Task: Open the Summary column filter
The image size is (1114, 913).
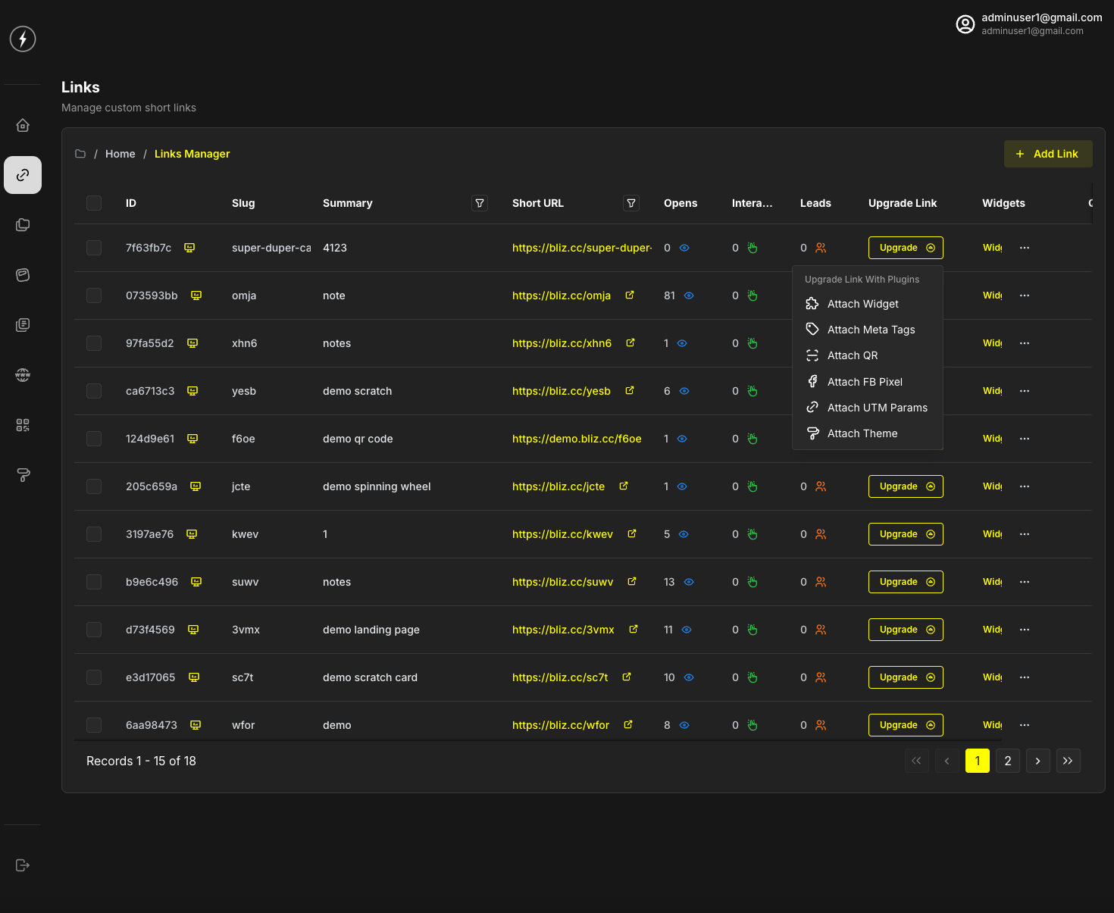Action: click(x=480, y=203)
